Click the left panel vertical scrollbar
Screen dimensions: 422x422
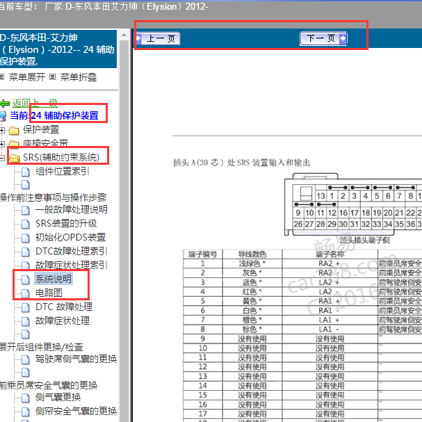click(125, 243)
